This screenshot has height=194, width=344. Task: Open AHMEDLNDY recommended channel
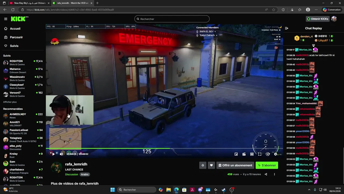23,116
